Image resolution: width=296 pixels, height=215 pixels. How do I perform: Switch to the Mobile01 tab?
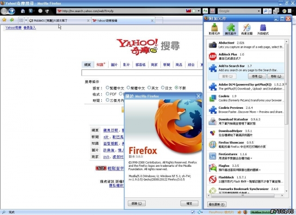coord(59,20)
